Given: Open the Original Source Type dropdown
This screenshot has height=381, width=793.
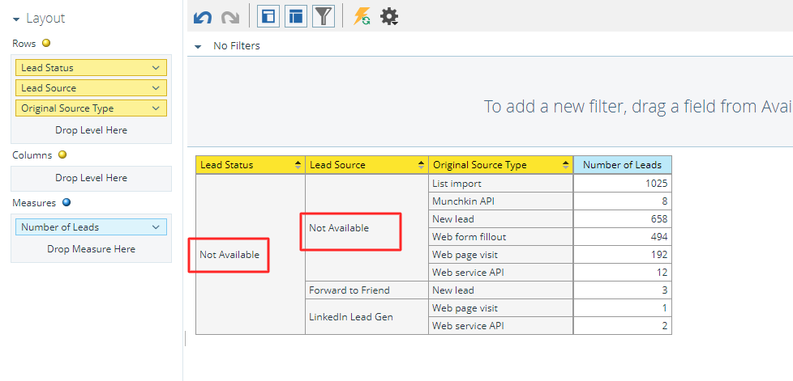Looking at the screenshot, I should pyautogui.click(x=156, y=108).
